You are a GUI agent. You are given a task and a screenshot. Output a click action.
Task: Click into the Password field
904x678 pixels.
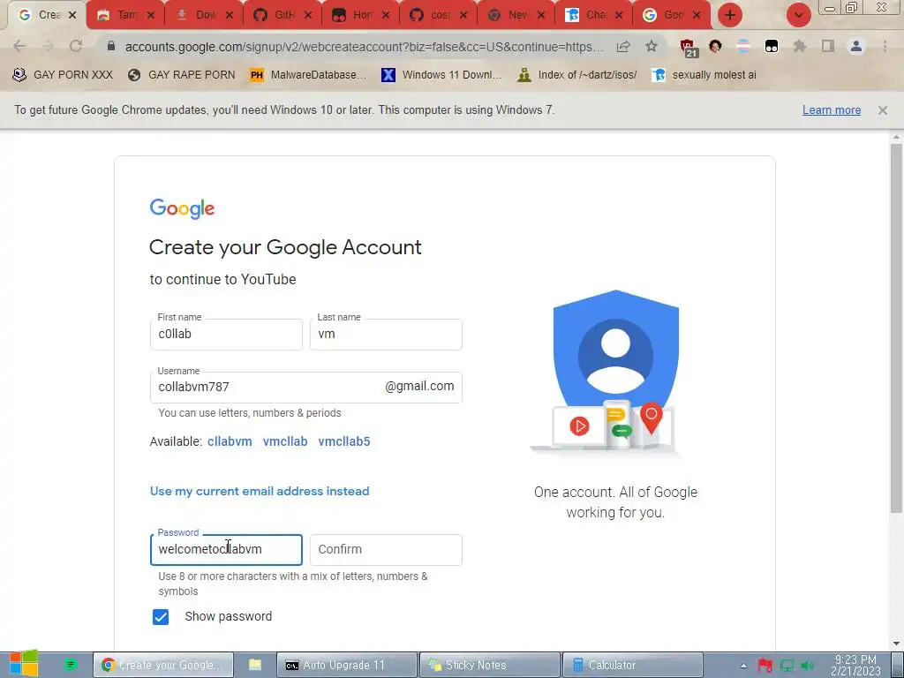coord(226,550)
